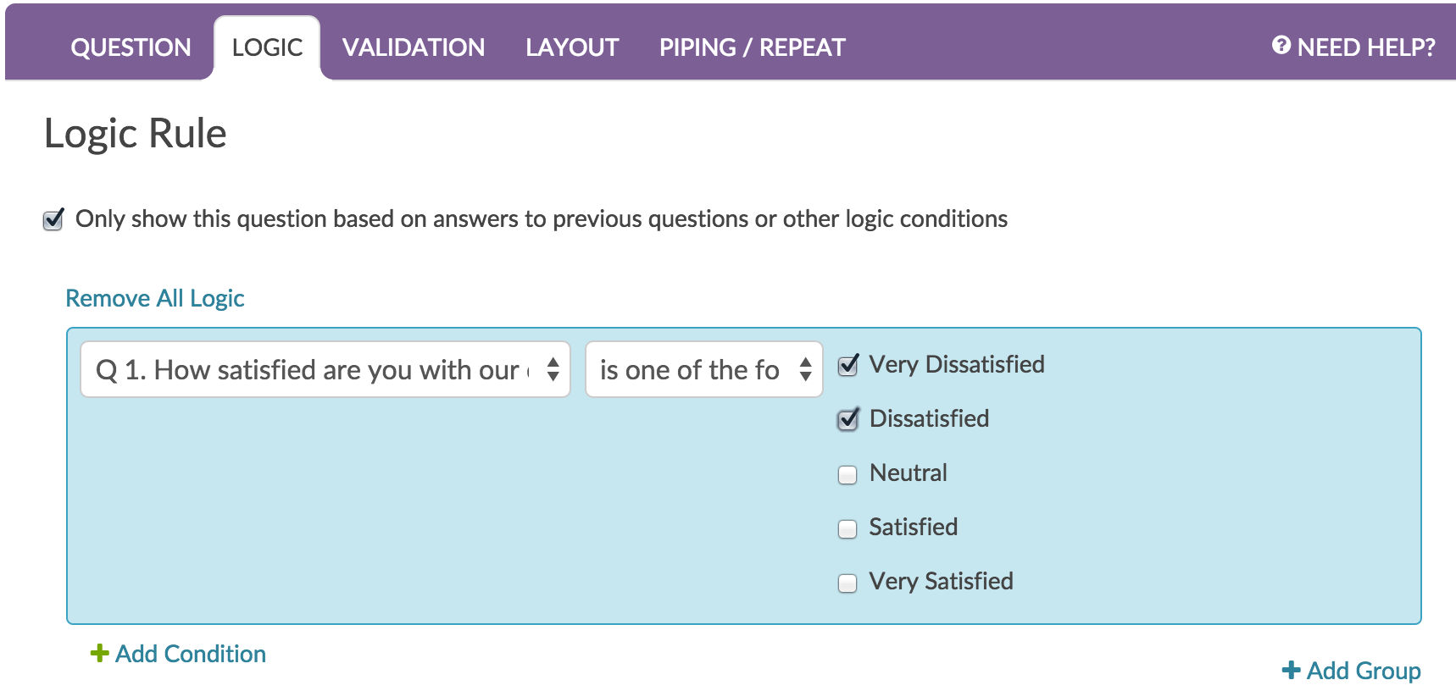Check the Neutral answer option
The image size is (1456, 691).
tap(847, 474)
